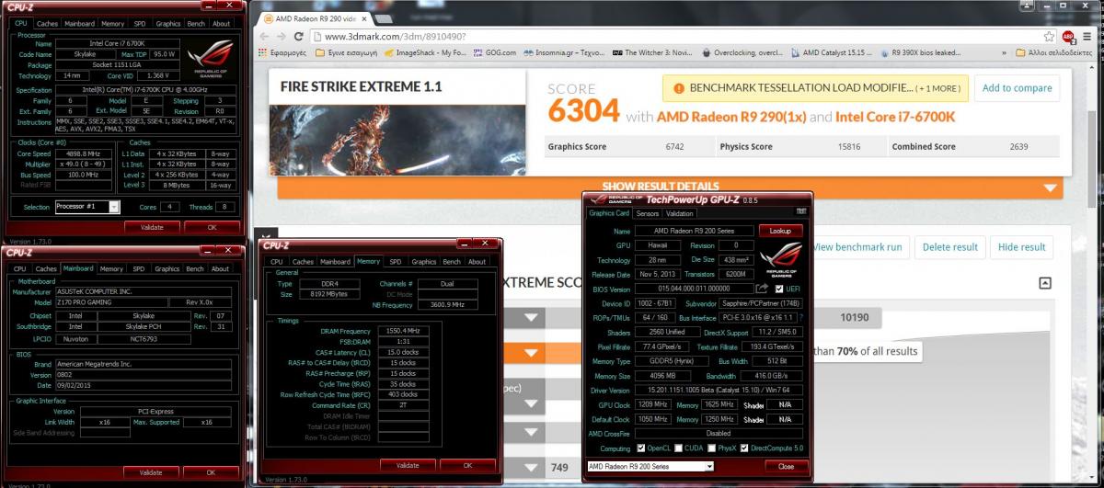The width and height of the screenshot is (1104, 488).
Task: Open the R9 390X bios leaked bookmark
Action: point(919,52)
